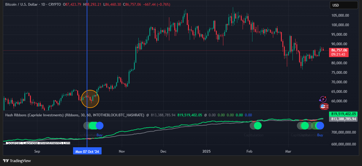Click the Capitulation label in February

coord(254,135)
